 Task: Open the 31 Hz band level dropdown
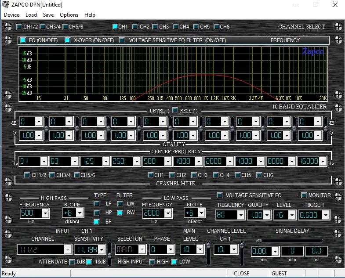point(39,121)
